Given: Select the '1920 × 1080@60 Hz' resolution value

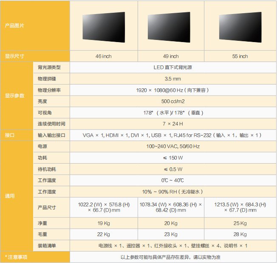Looking at the screenshot, I should click(173, 90).
